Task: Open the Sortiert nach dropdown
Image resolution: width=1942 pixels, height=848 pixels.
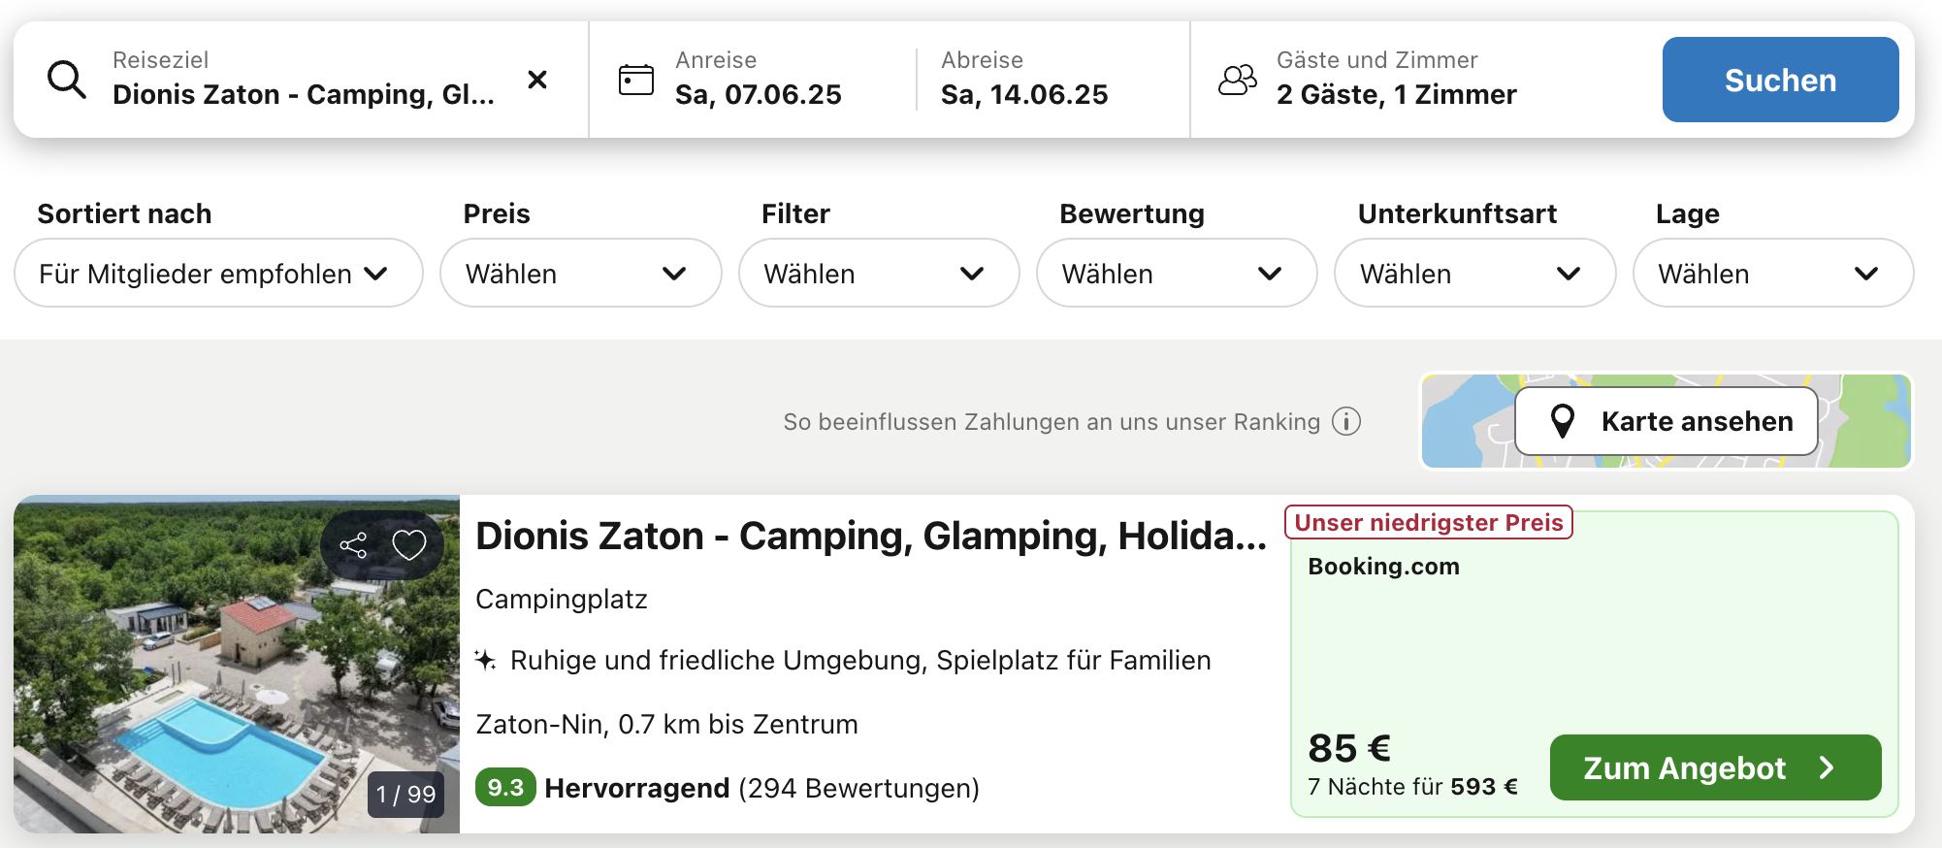Action: (x=218, y=274)
